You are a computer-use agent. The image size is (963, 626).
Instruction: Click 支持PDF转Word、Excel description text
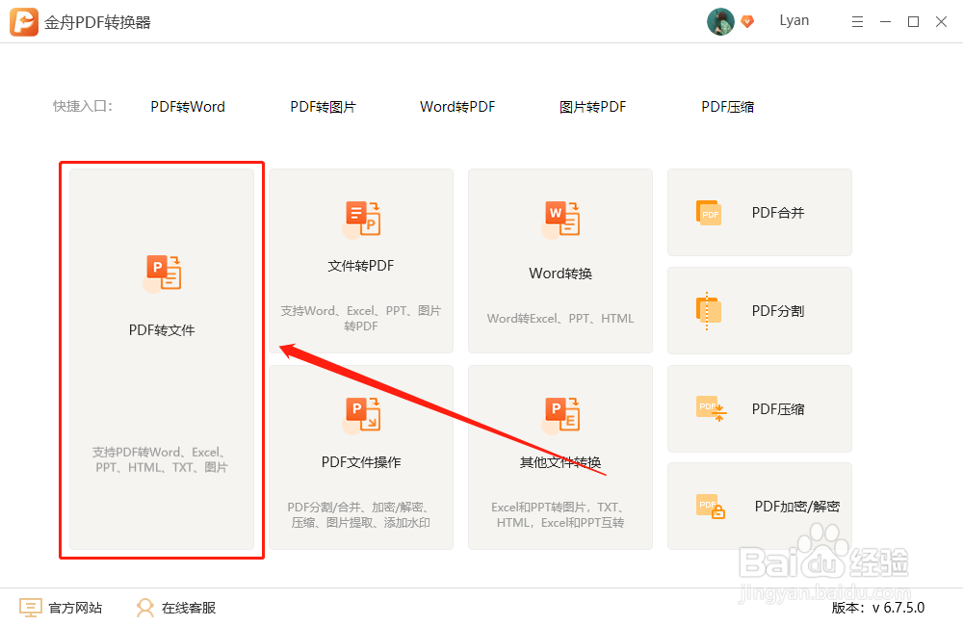(162, 459)
